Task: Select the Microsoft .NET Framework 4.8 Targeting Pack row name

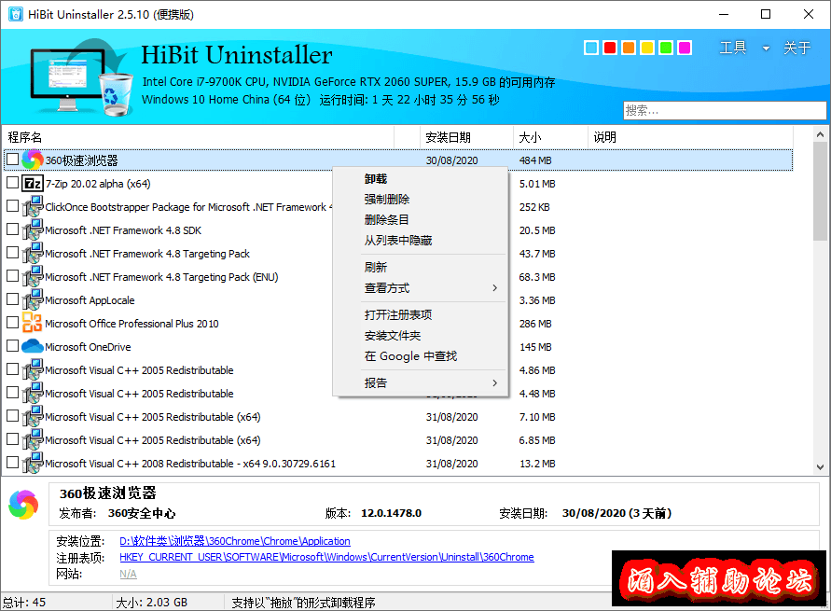Action: 147,254
